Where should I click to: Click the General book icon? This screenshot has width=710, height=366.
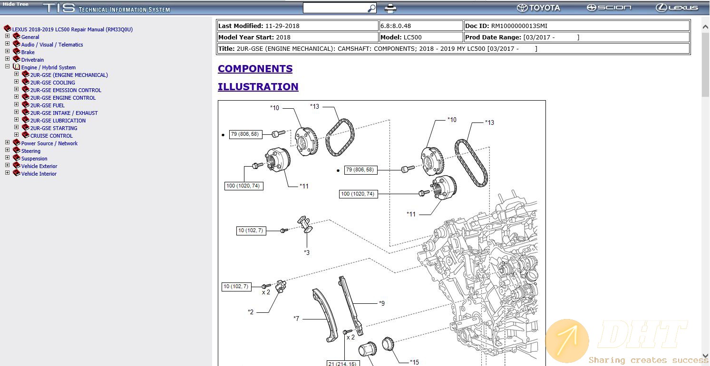16,36
